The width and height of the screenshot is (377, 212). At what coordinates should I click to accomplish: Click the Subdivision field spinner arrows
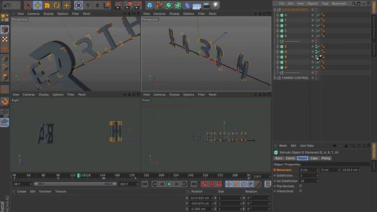318,175
